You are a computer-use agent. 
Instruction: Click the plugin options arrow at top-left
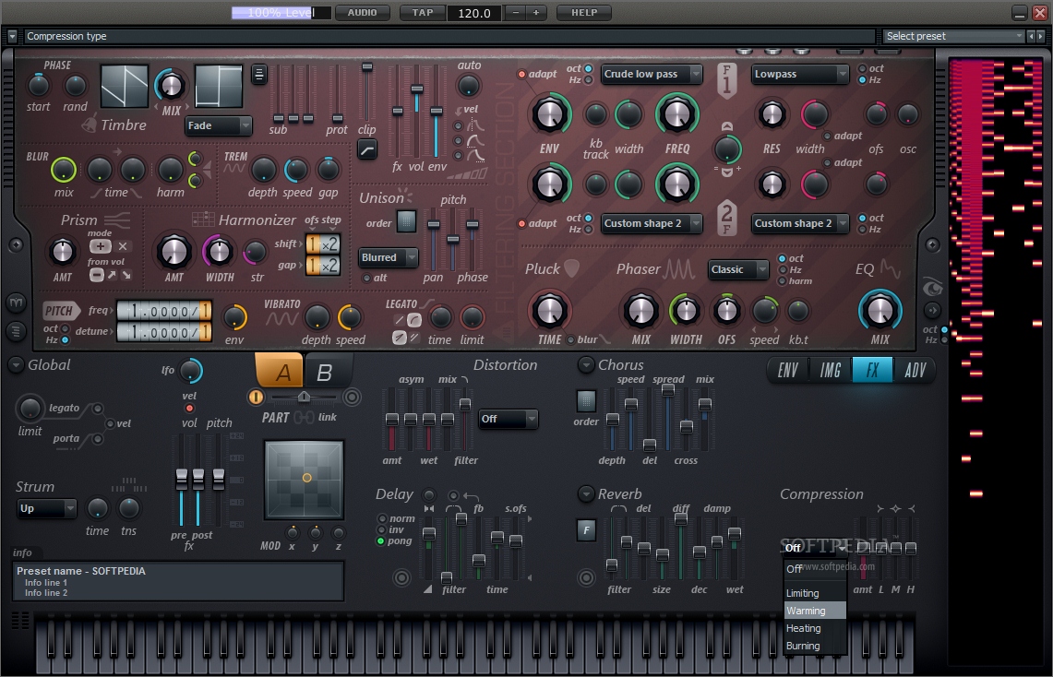pos(12,36)
